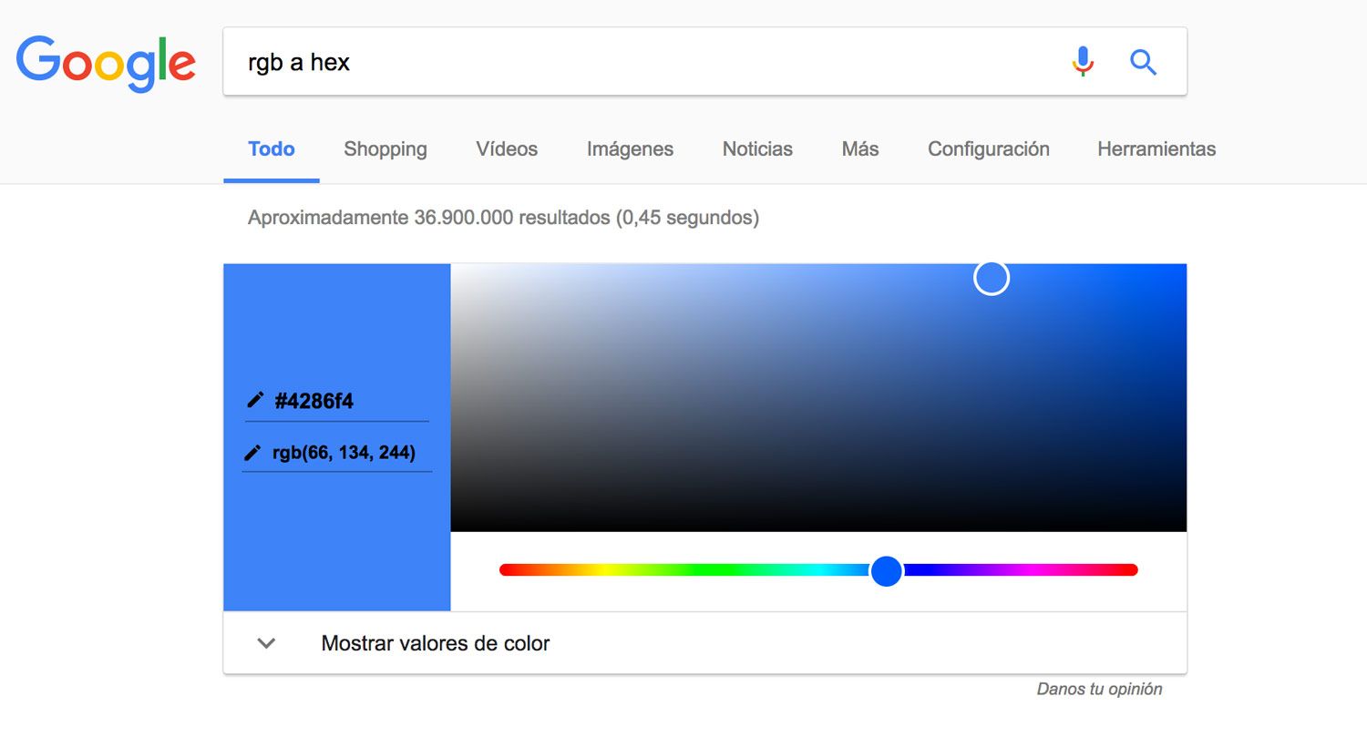Expand the Mostrar valores de color section
This screenshot has width=1367, height=737.
[x=435, y=643]
